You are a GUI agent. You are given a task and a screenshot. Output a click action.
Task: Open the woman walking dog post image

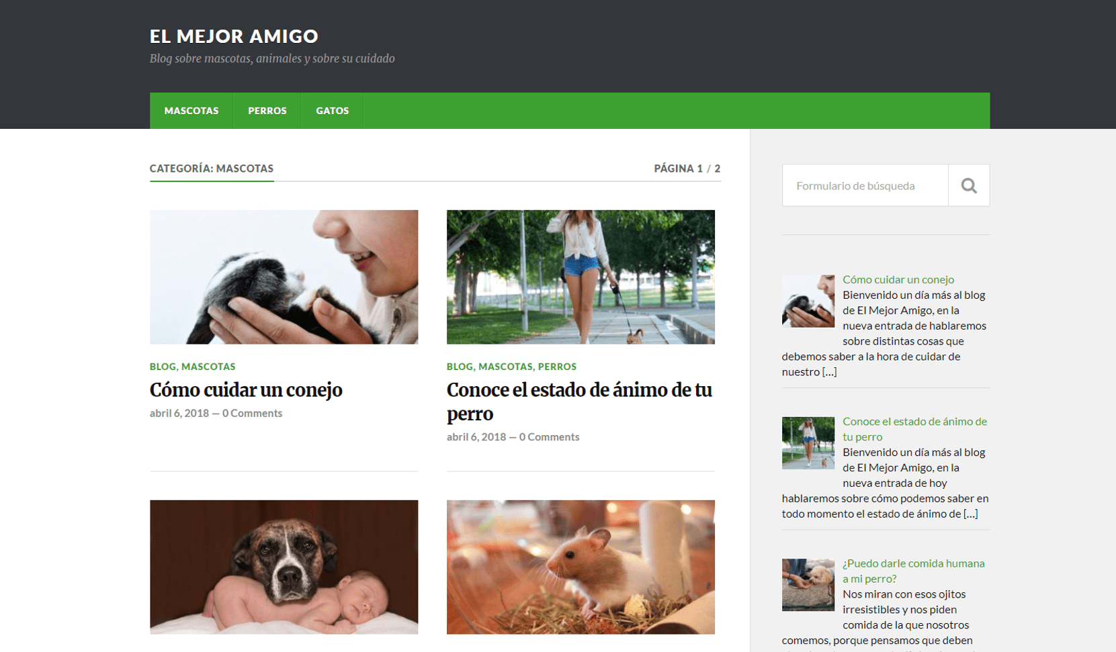[581, 277]
